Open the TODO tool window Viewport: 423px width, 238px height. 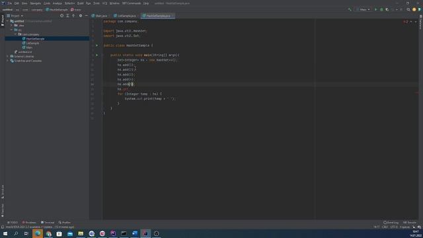[13, 222]
